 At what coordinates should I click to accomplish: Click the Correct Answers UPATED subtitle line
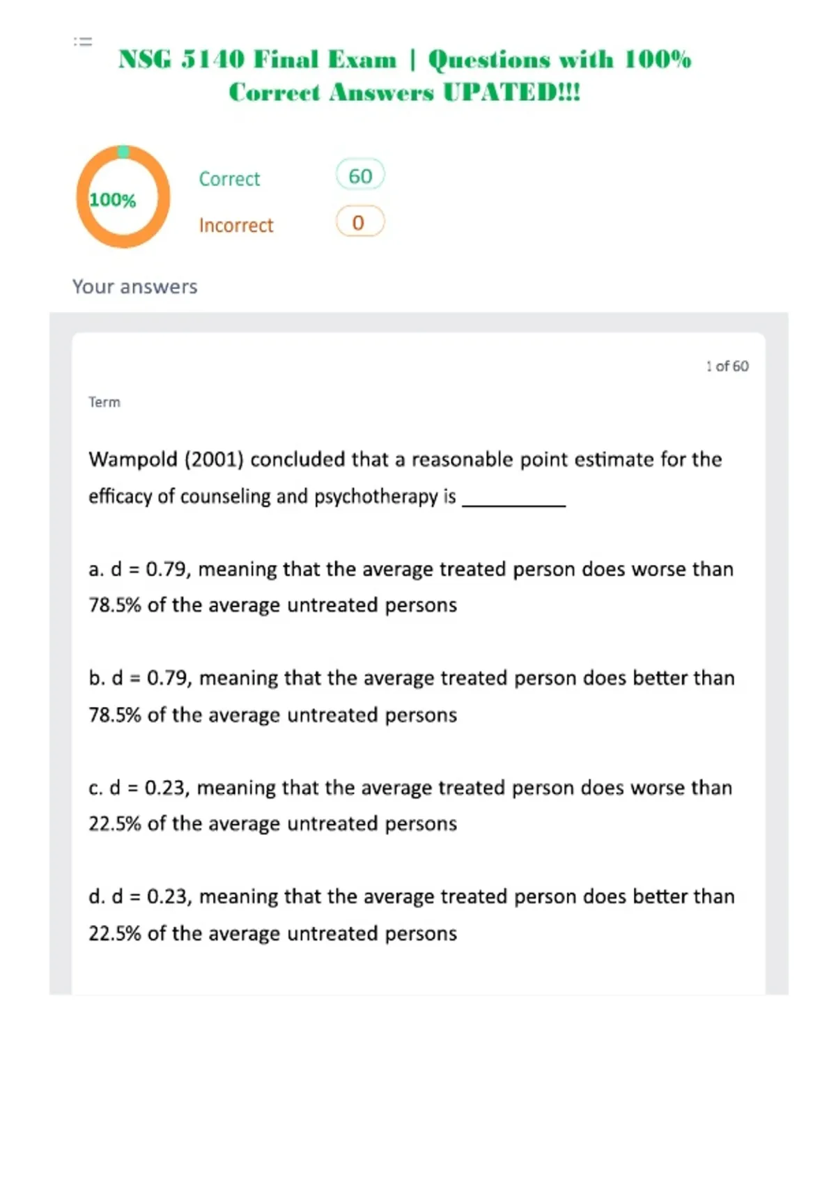(x=405, y=92)
